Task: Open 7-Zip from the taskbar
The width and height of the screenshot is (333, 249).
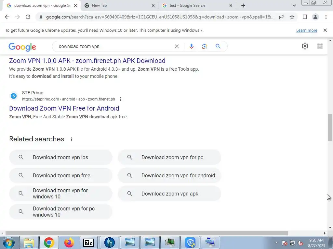Action: [x=88, y=243]
